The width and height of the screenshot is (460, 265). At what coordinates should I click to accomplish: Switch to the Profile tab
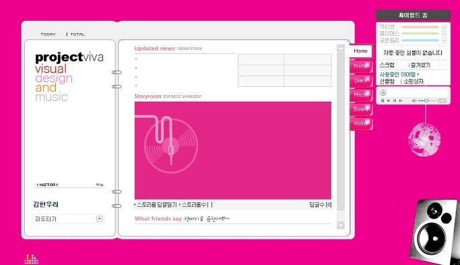361,66
